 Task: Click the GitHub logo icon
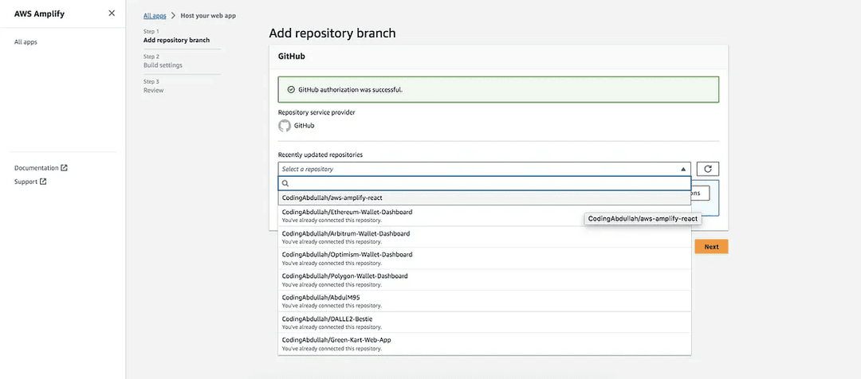coord(285,126)
